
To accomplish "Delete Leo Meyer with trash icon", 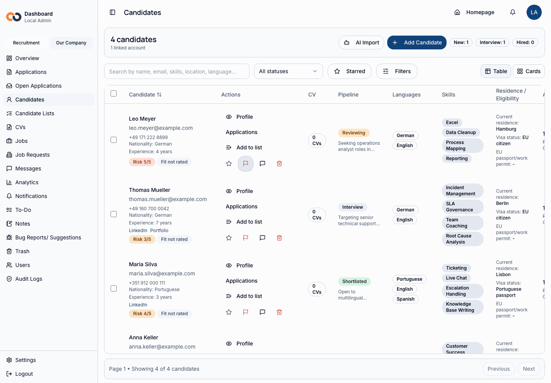I will 279,164.
